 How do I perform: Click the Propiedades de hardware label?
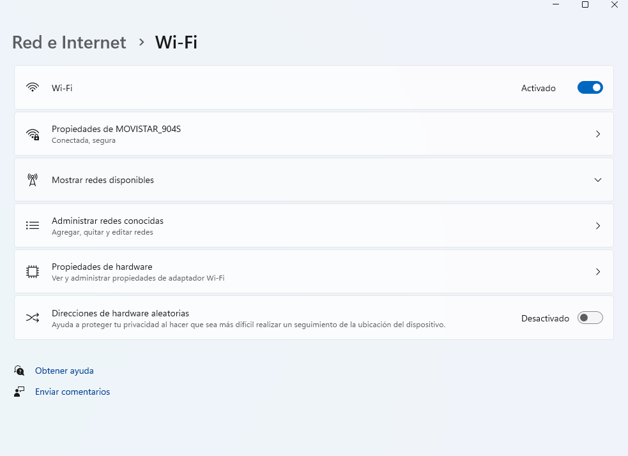[102, 267]
